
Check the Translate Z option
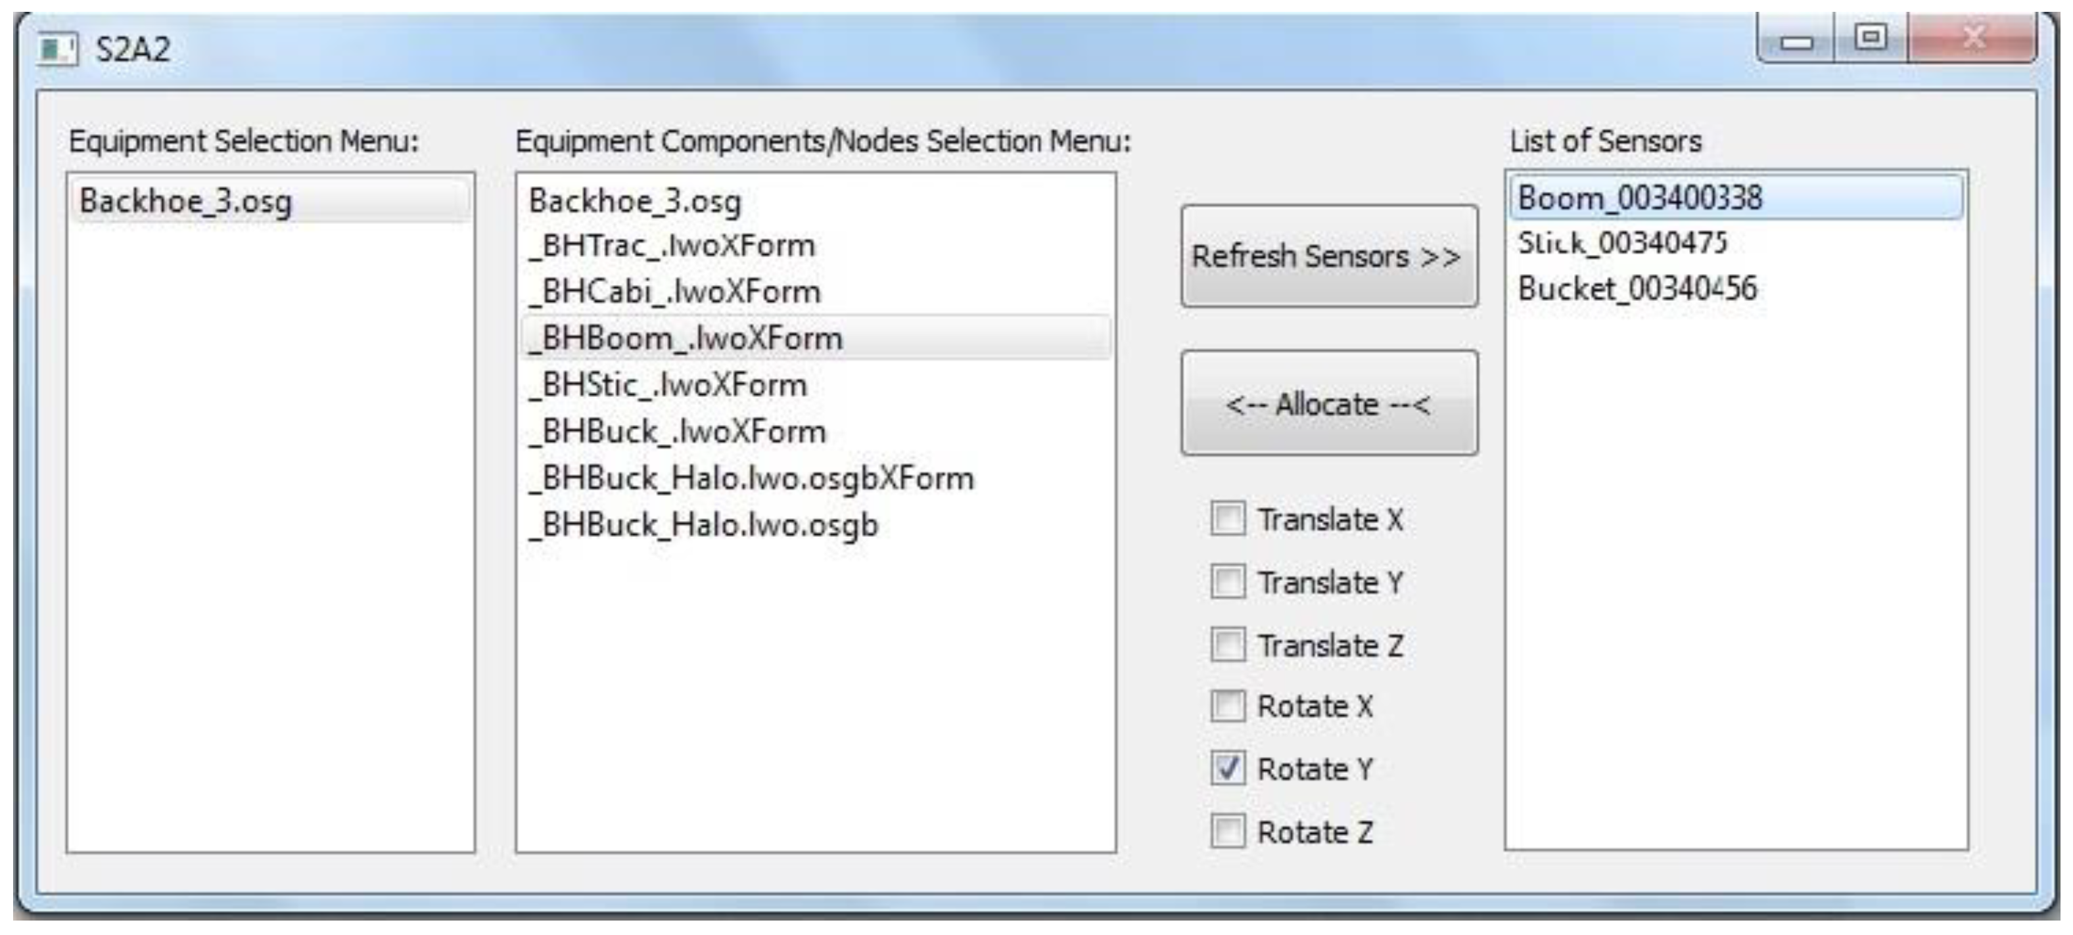point(1228,645)
